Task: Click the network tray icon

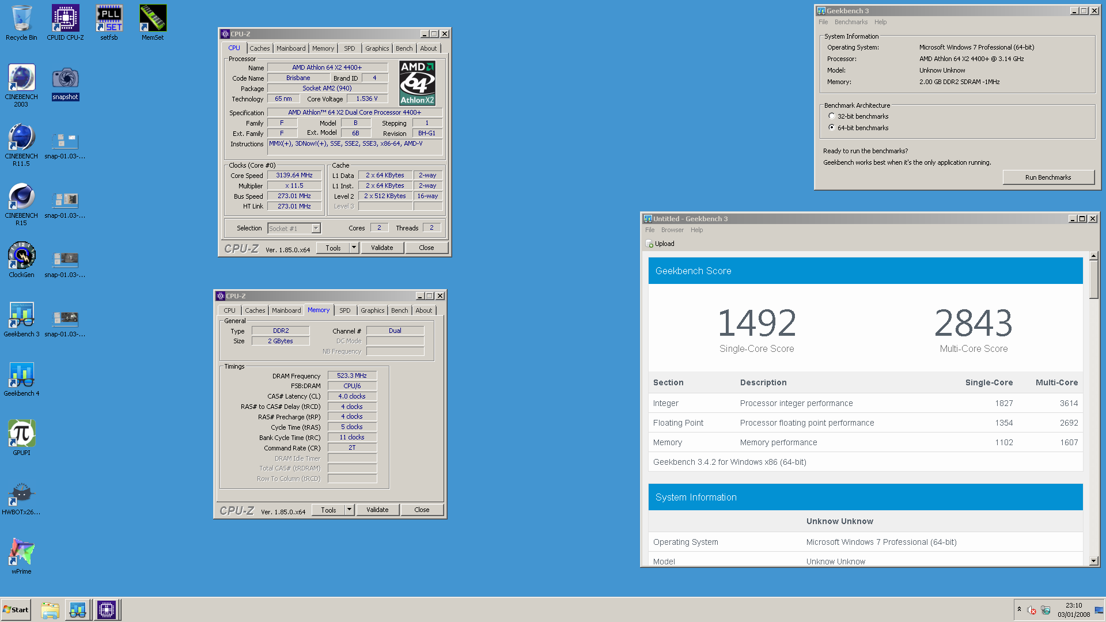Action: tap(1046, 610)
